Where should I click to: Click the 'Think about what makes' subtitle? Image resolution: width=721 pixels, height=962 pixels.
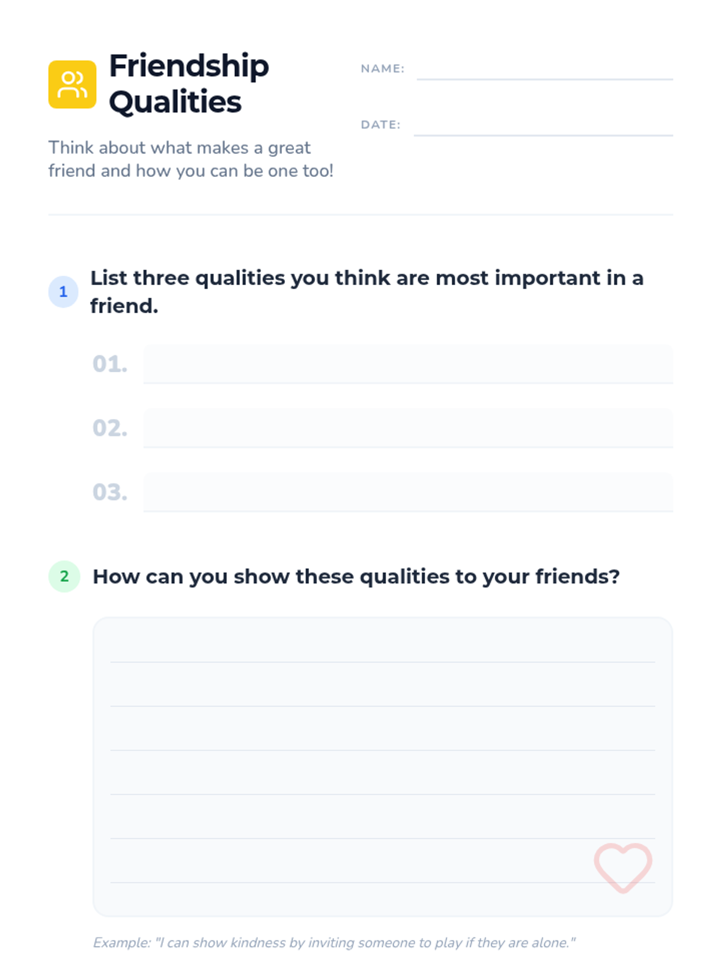click(x=190, y=159)
